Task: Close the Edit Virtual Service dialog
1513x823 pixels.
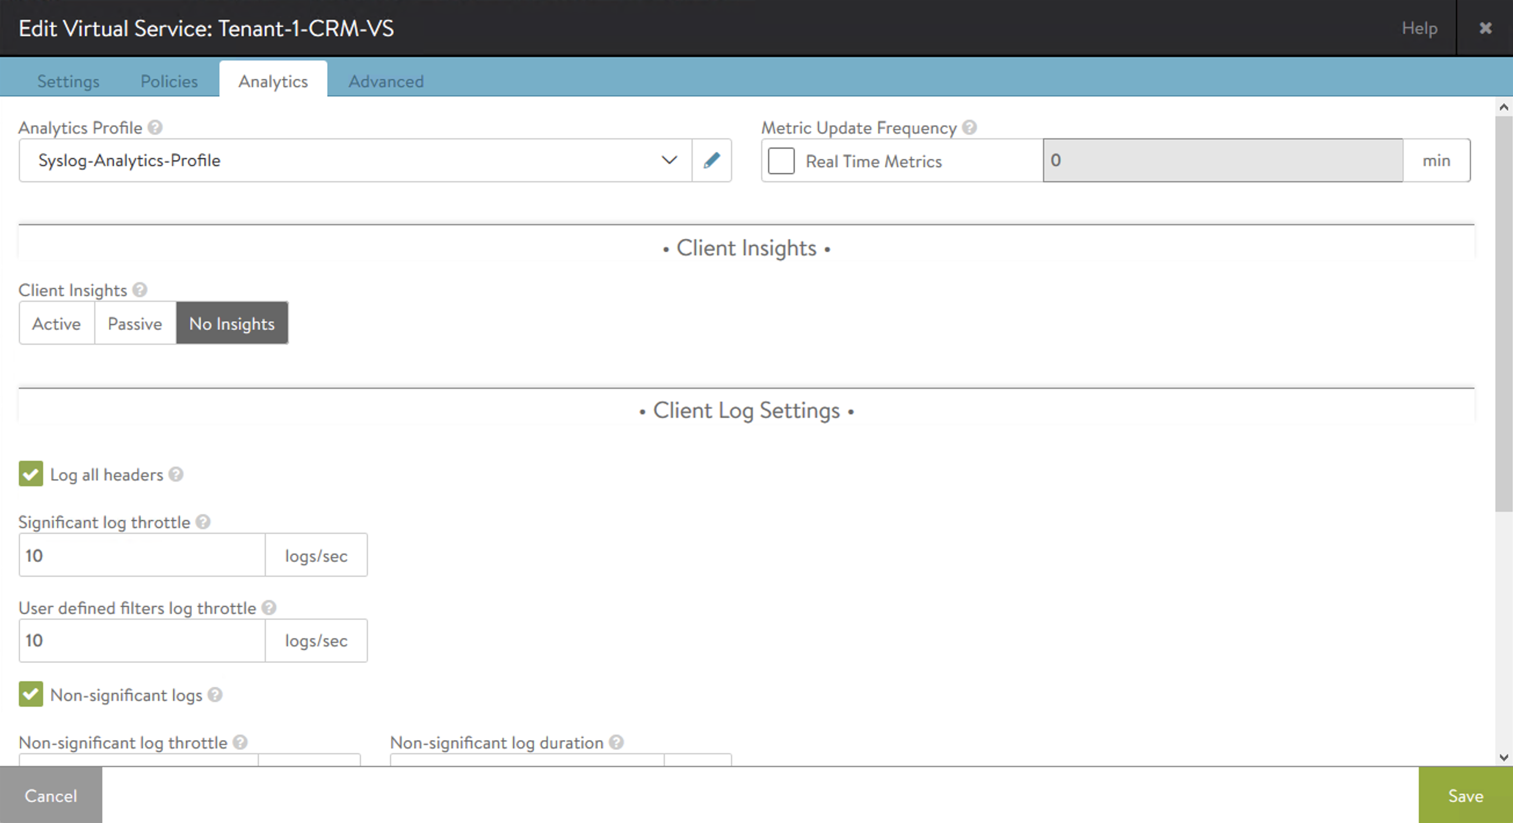Action: click(x=1485, y=28)
